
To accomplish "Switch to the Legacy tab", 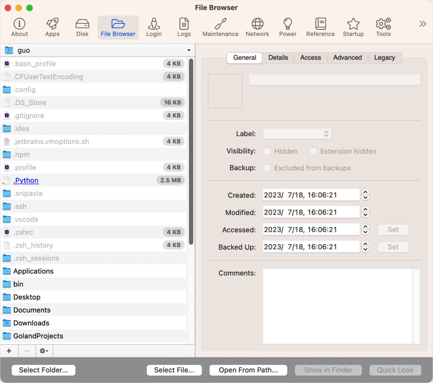I will coord(384,58).
